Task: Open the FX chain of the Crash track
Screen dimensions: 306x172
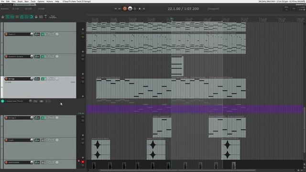Action: pyautogui.click(x=43, y=140)
